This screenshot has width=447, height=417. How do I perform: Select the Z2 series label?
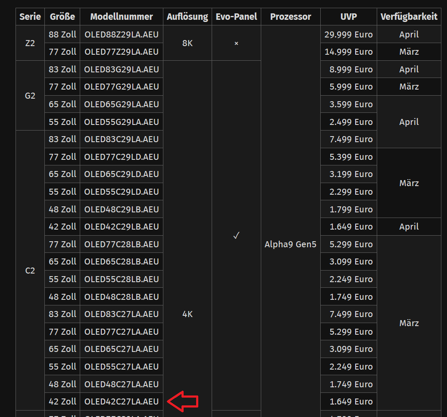[30, 43]
